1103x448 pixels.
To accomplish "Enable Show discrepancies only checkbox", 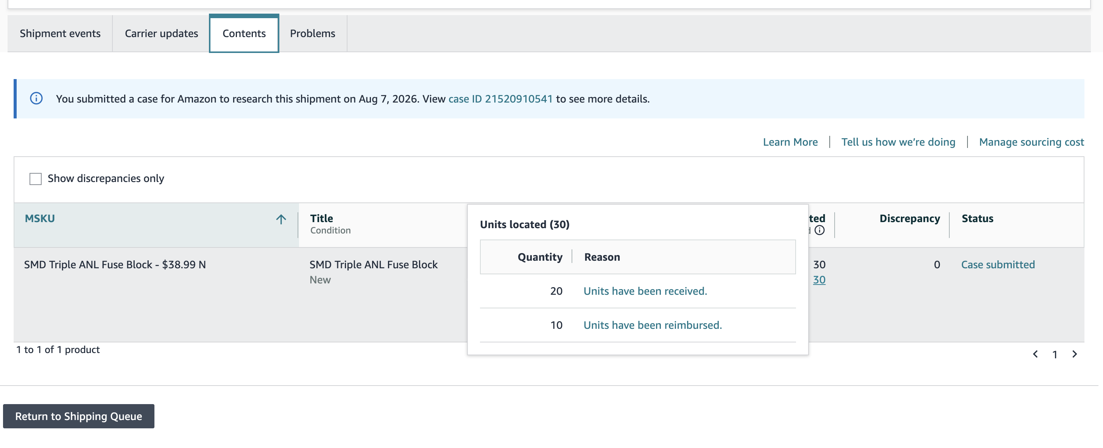I will point(36,179).
